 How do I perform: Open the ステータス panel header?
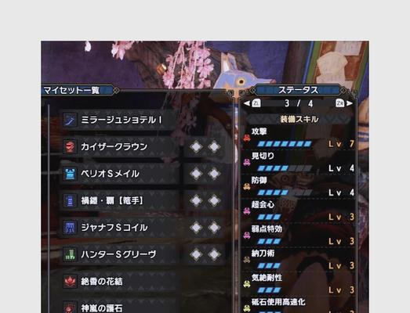(298, 90)
